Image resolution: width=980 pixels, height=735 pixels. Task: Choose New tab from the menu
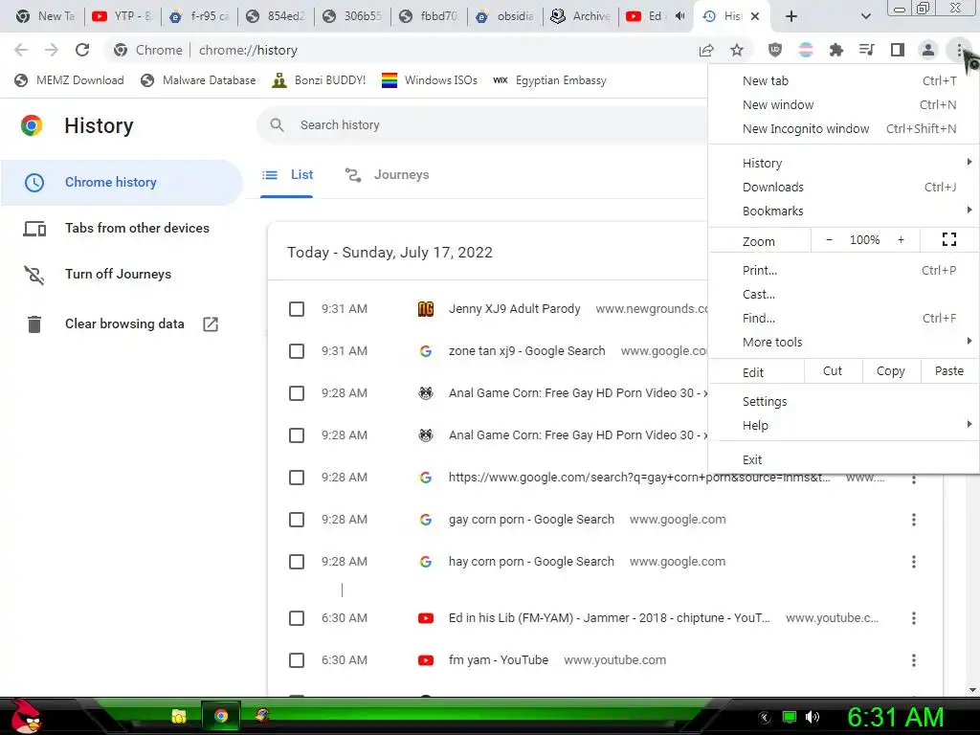(x=844, y=80)
